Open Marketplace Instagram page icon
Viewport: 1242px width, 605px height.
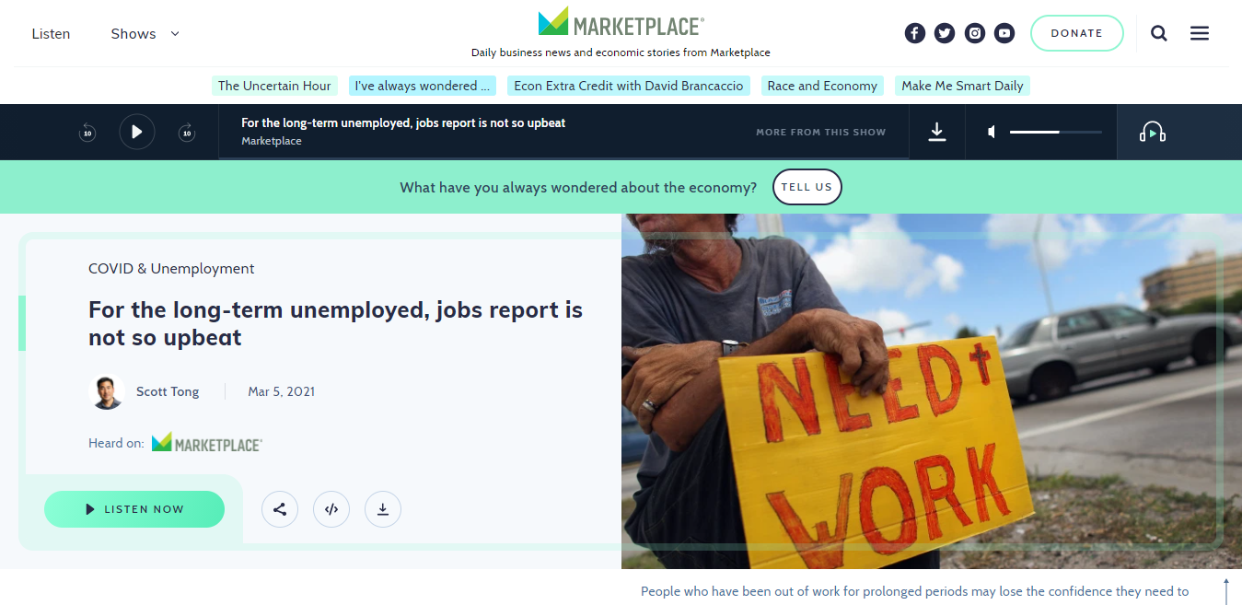tap(975, 33)
